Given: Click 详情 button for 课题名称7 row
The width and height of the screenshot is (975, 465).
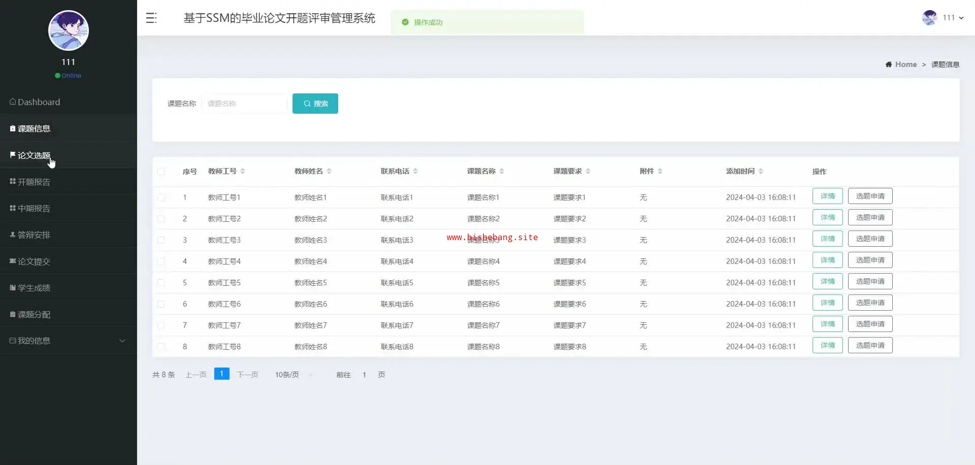Looking at the screenshot, I should [x=827, y=324].
